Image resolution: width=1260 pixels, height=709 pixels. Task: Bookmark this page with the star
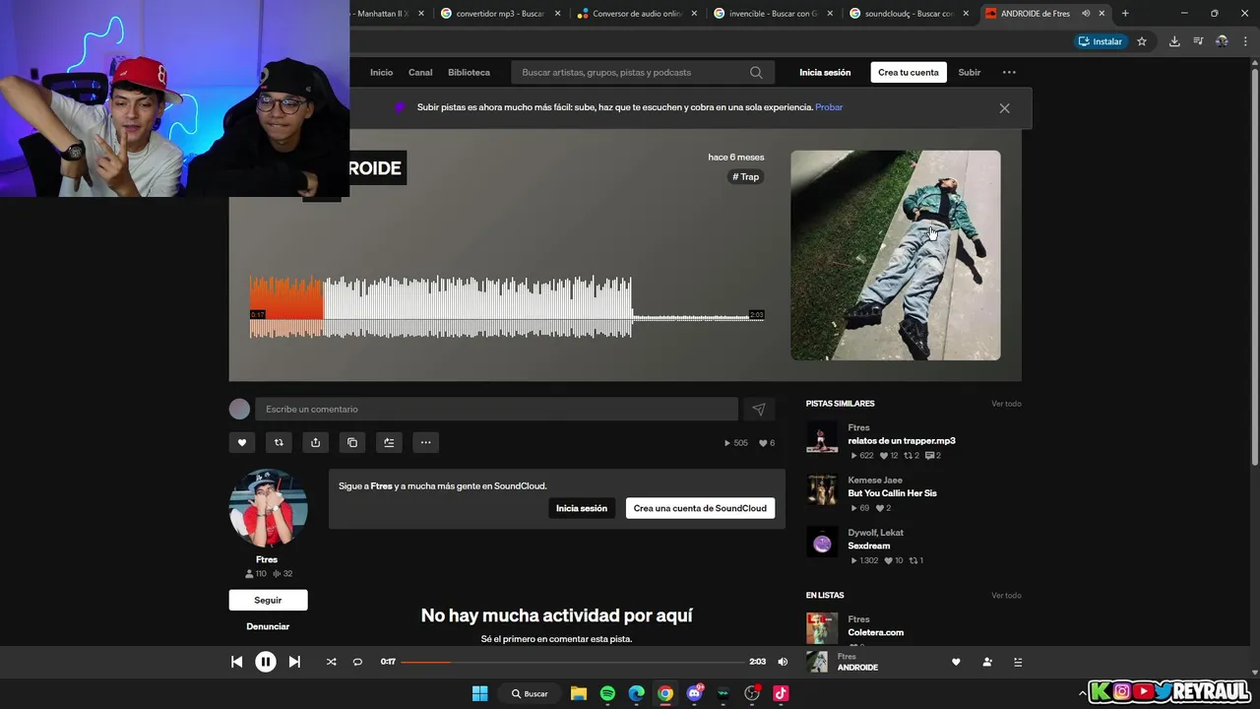coord(1142,41)
